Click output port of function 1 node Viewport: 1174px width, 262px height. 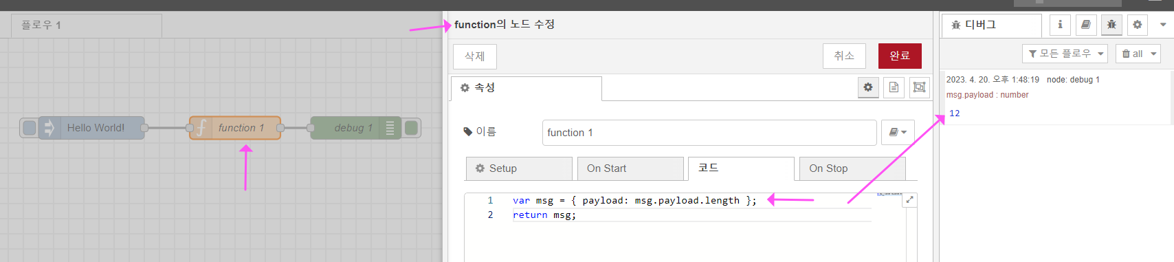pos(280,128)
